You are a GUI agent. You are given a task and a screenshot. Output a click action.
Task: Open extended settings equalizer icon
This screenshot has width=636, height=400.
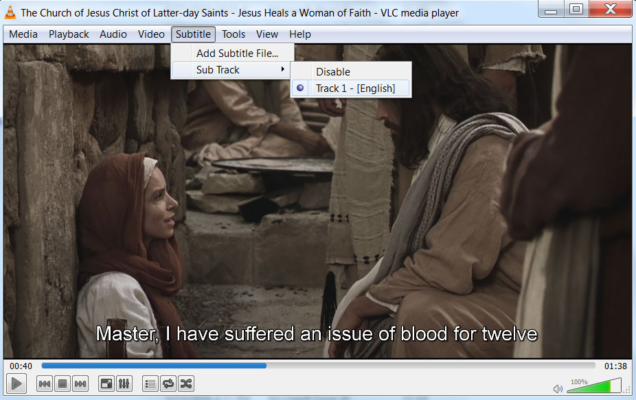124,384
